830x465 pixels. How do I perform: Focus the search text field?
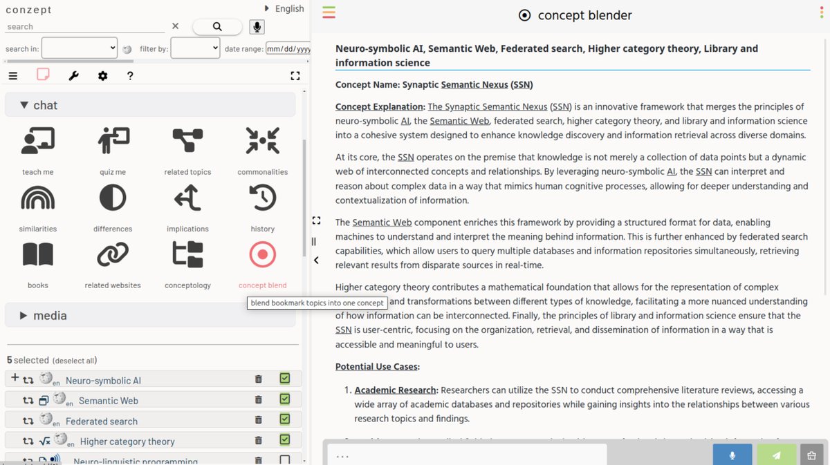click(x=85, y=26)
